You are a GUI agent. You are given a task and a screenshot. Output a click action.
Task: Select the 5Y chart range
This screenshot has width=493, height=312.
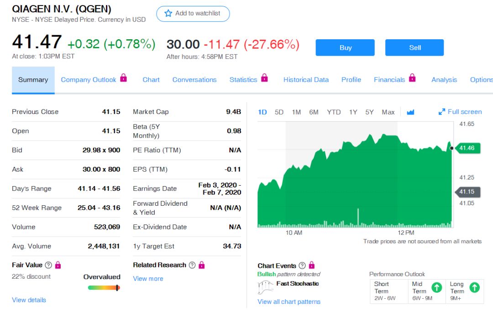[369, 112]
